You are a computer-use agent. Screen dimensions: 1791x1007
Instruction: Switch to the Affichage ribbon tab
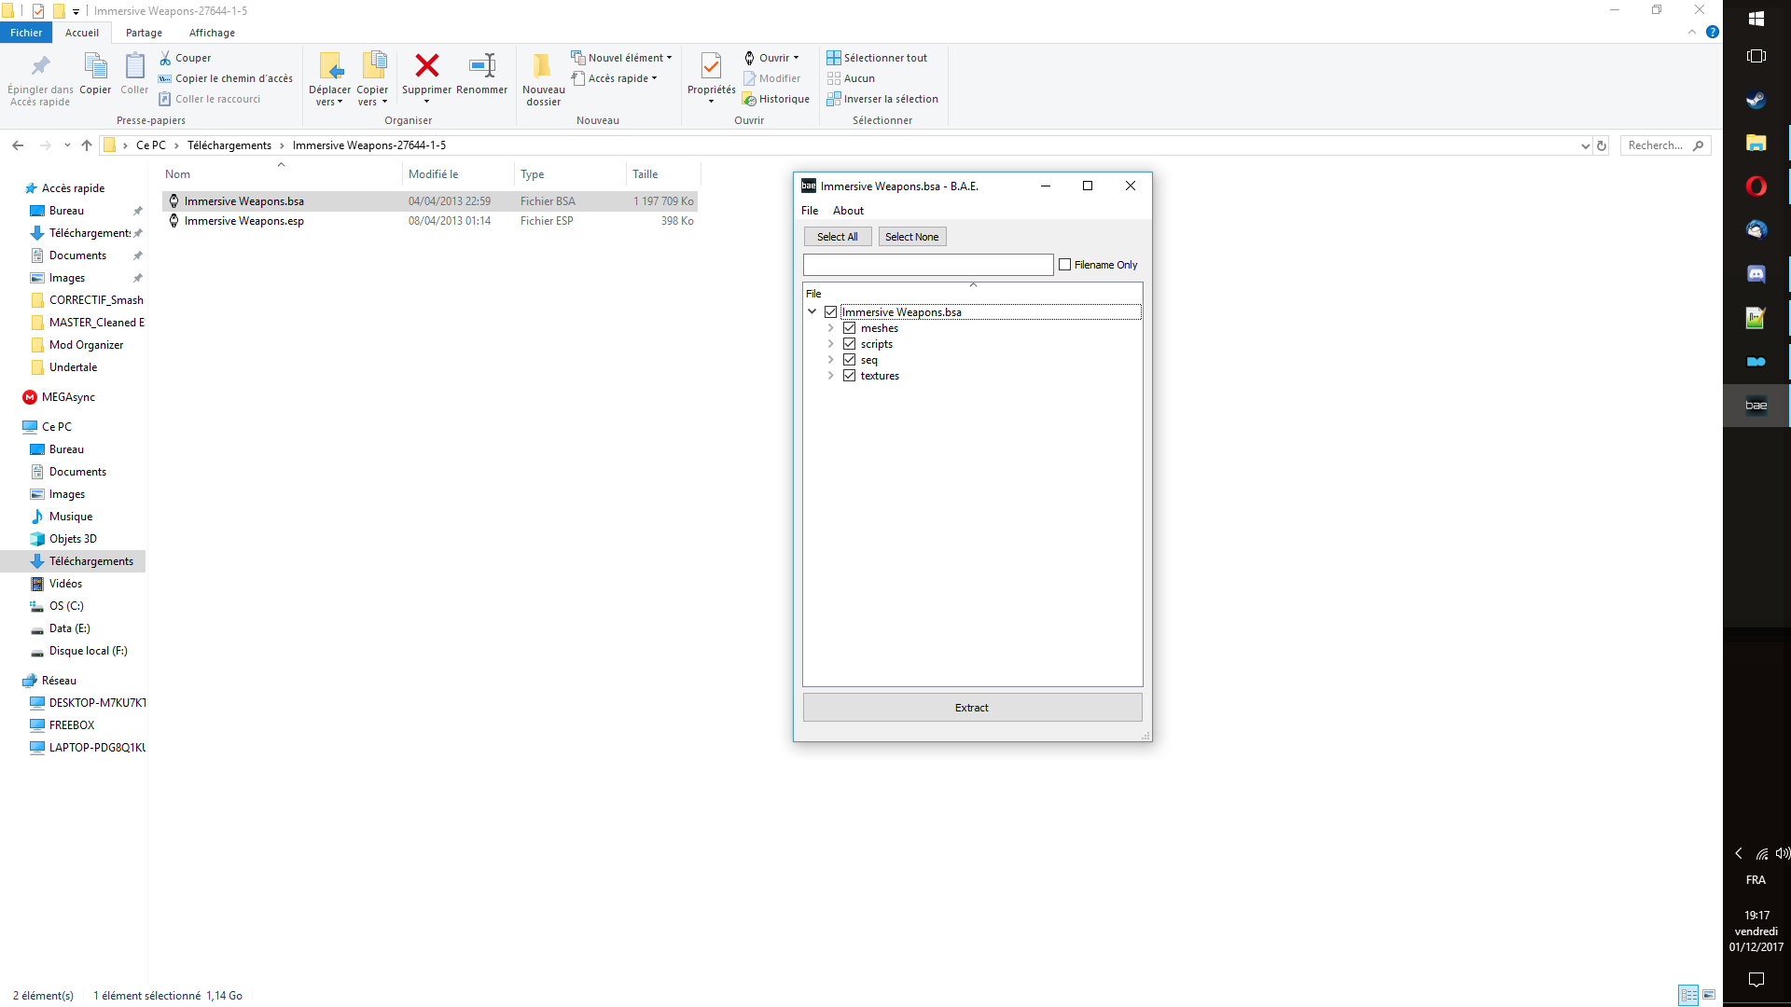(x=212, y=33)
